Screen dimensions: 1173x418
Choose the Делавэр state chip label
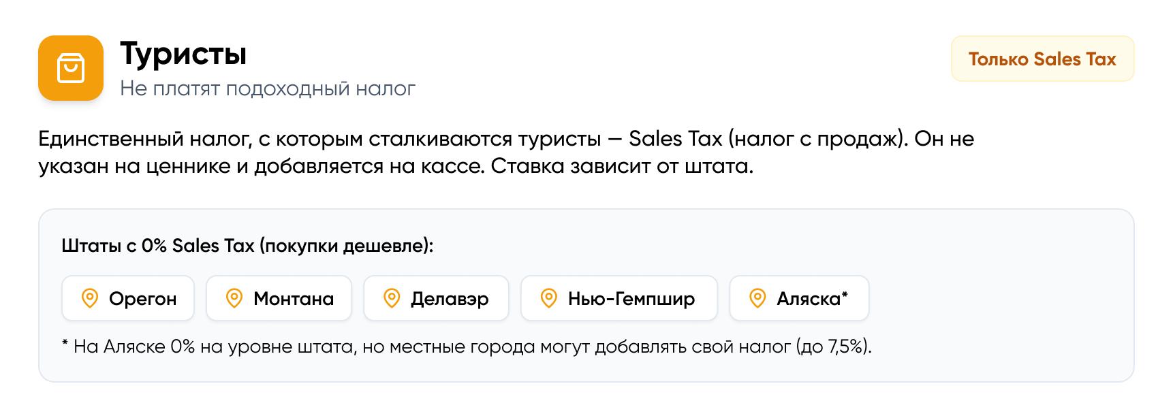click(x=450, y=299)
